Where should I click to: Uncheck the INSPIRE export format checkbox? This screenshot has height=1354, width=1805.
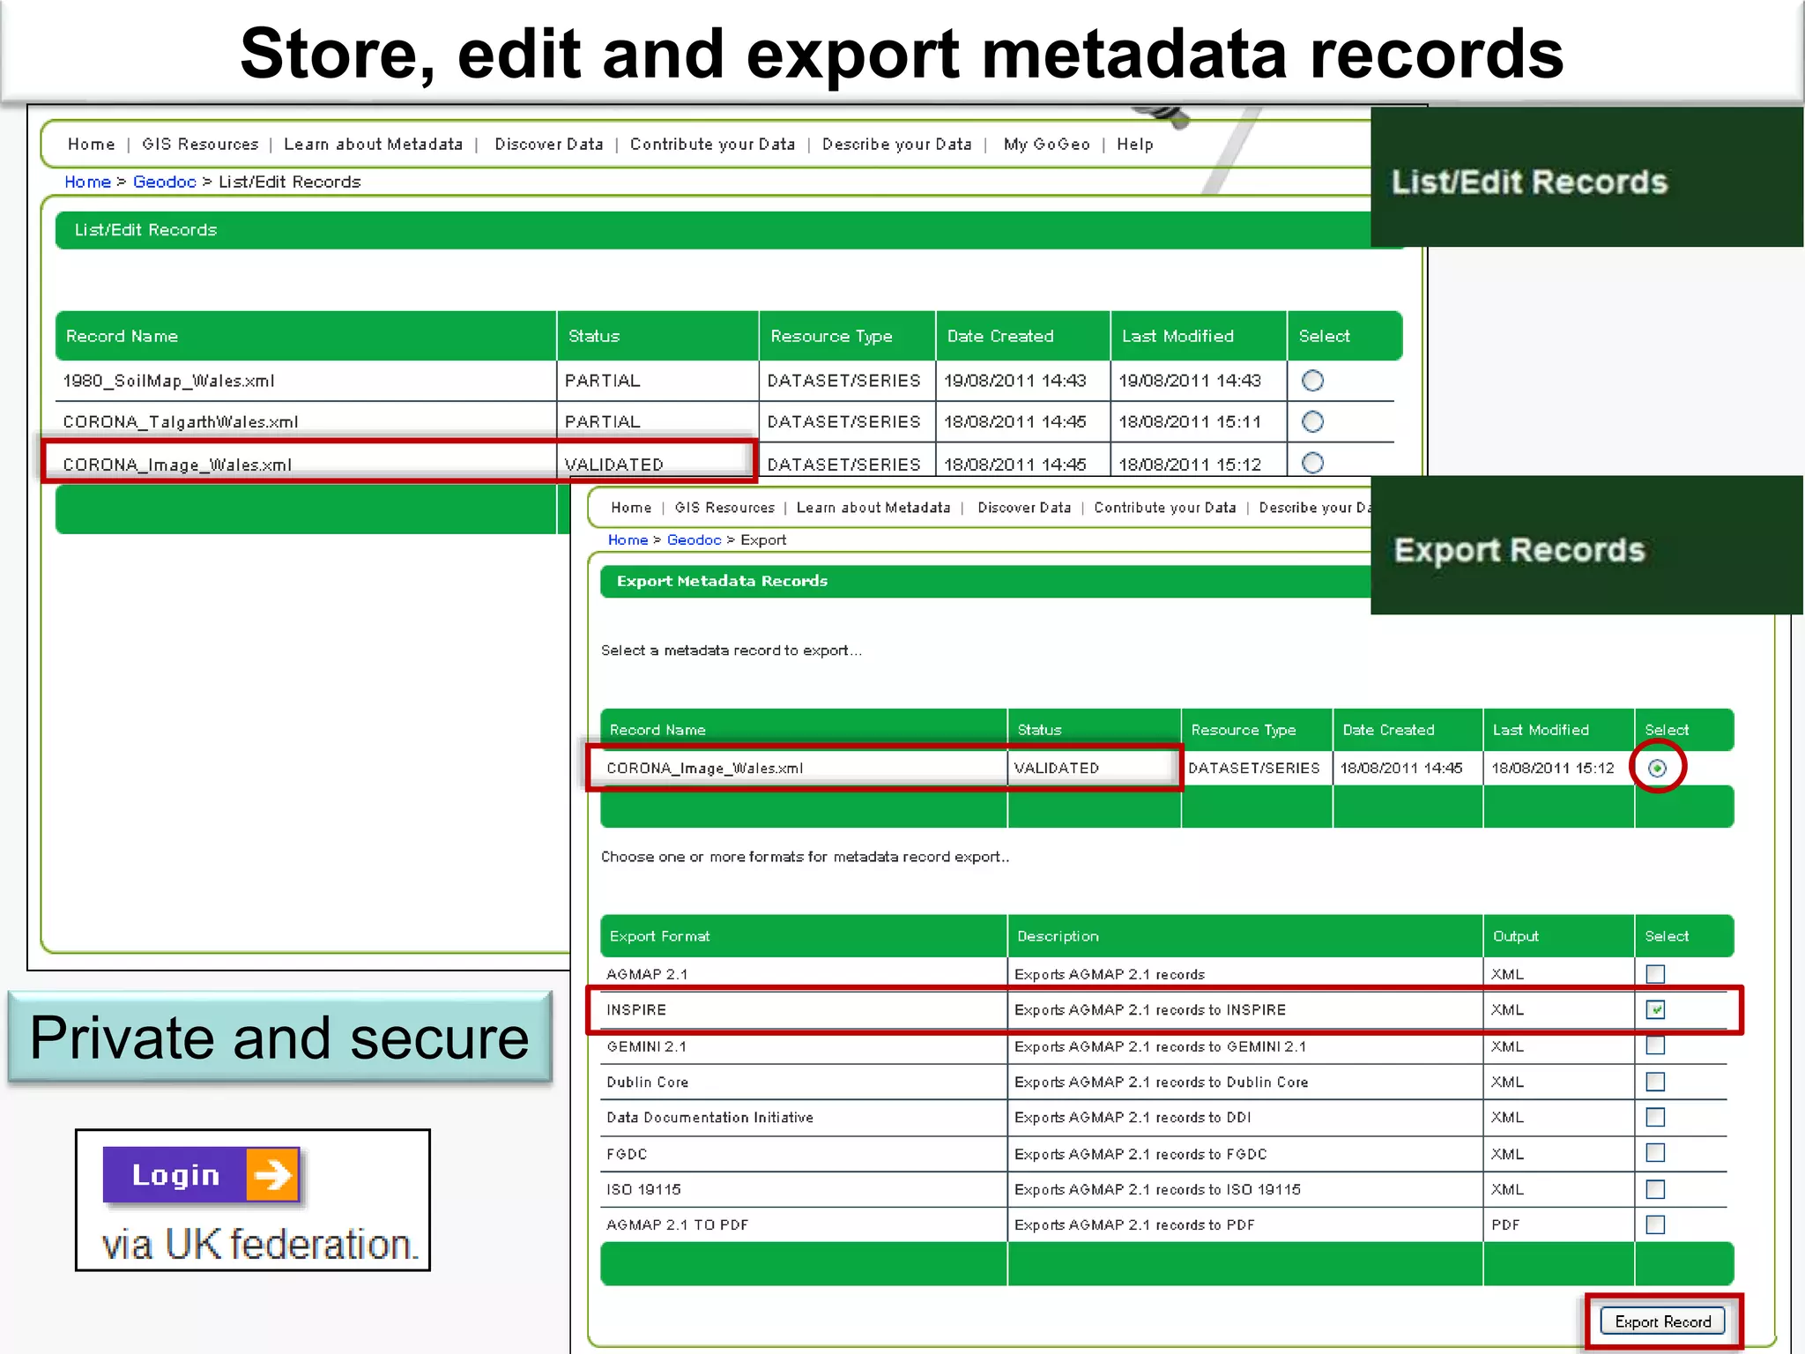click(1655, 1009)
